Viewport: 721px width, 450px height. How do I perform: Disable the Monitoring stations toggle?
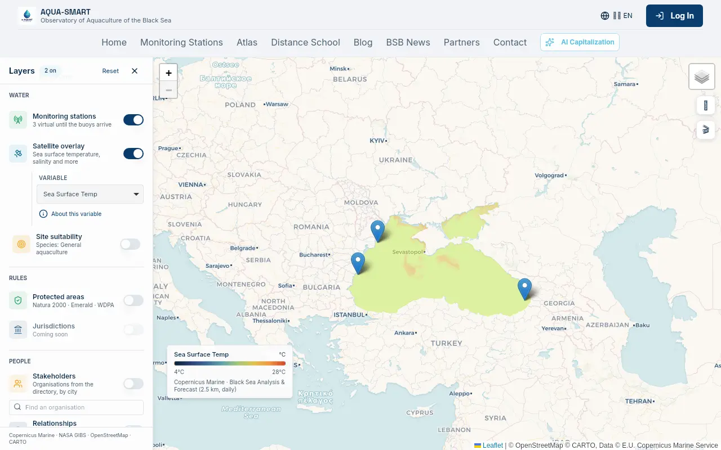click(133, 120)
